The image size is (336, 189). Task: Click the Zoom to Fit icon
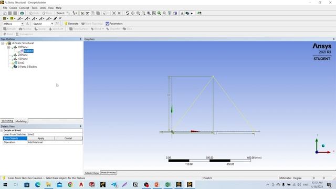click(x=149, y=13)
